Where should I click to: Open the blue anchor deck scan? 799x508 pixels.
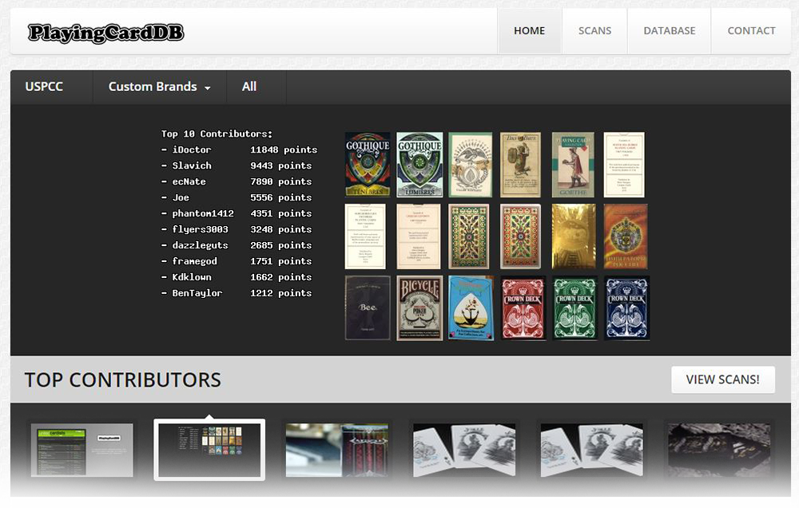click(471, 308)
